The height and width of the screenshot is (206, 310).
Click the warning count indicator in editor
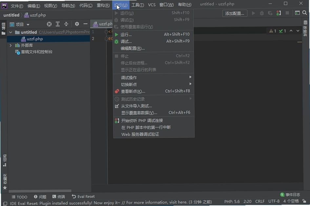click(x=273, y=31)
